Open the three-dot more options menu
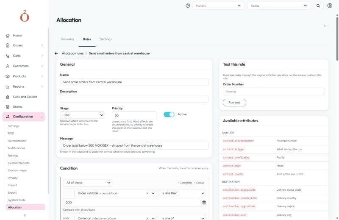Viewport: 339px width, 220px height. [325, 26]
